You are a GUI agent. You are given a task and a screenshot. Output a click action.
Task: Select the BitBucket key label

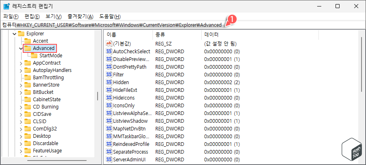(43, 92)
